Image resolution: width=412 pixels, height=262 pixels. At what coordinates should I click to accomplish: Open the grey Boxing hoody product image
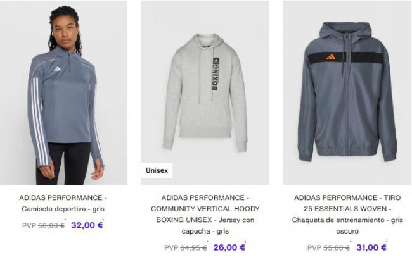(x=205, y=92)
